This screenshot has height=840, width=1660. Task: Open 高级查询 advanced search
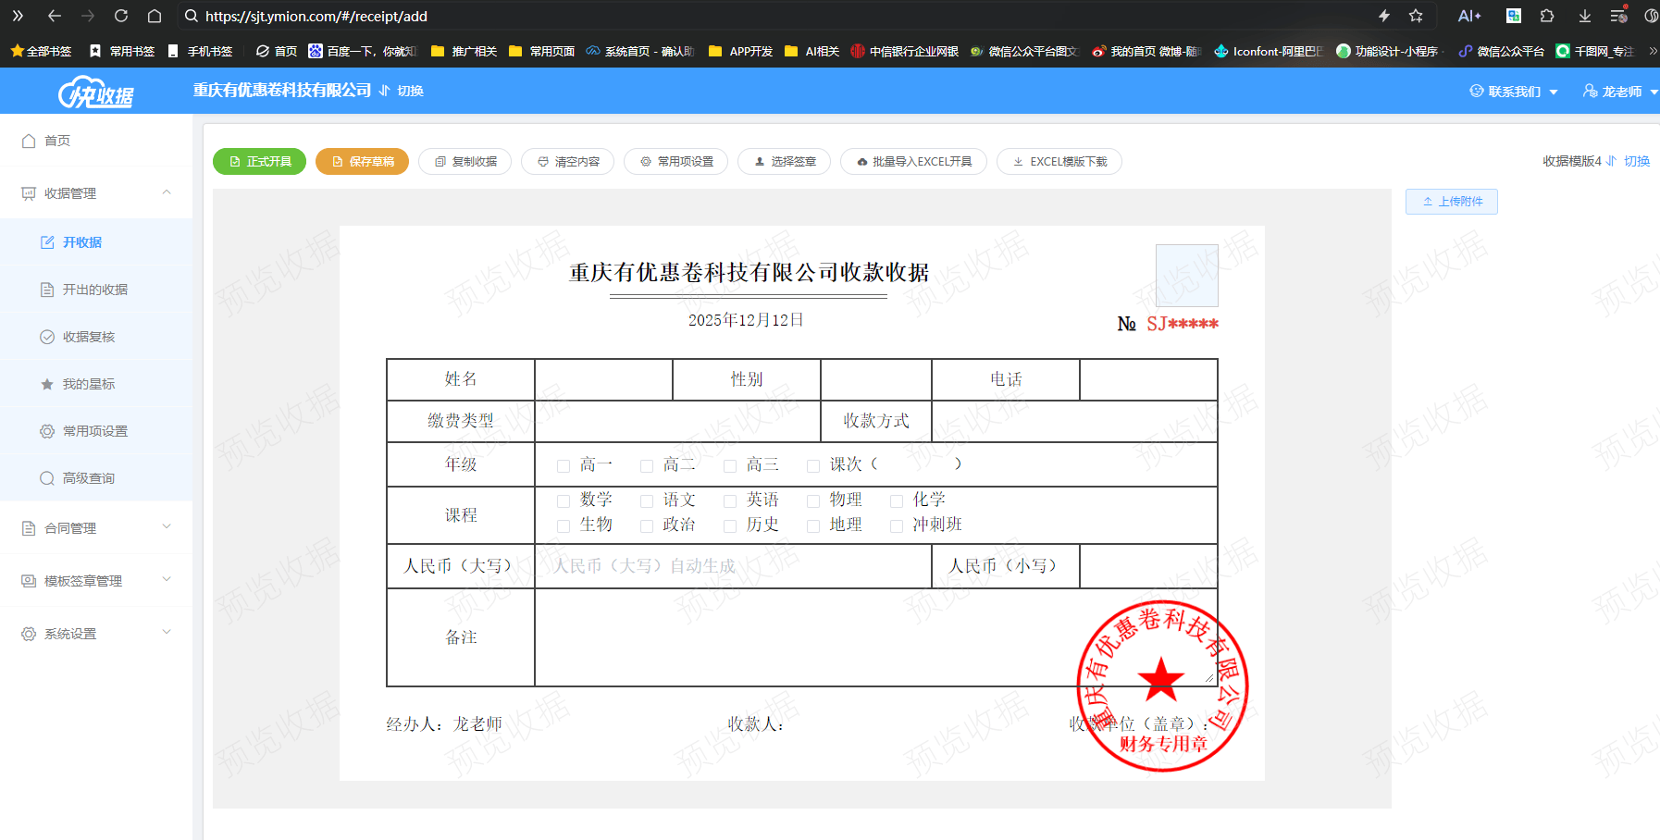88,478
